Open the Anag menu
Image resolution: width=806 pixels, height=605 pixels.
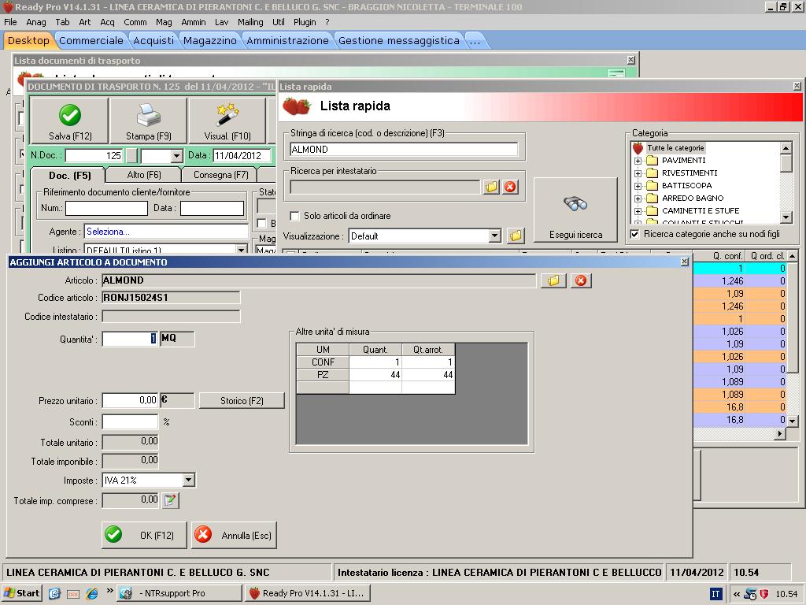[x=36, y=22]
